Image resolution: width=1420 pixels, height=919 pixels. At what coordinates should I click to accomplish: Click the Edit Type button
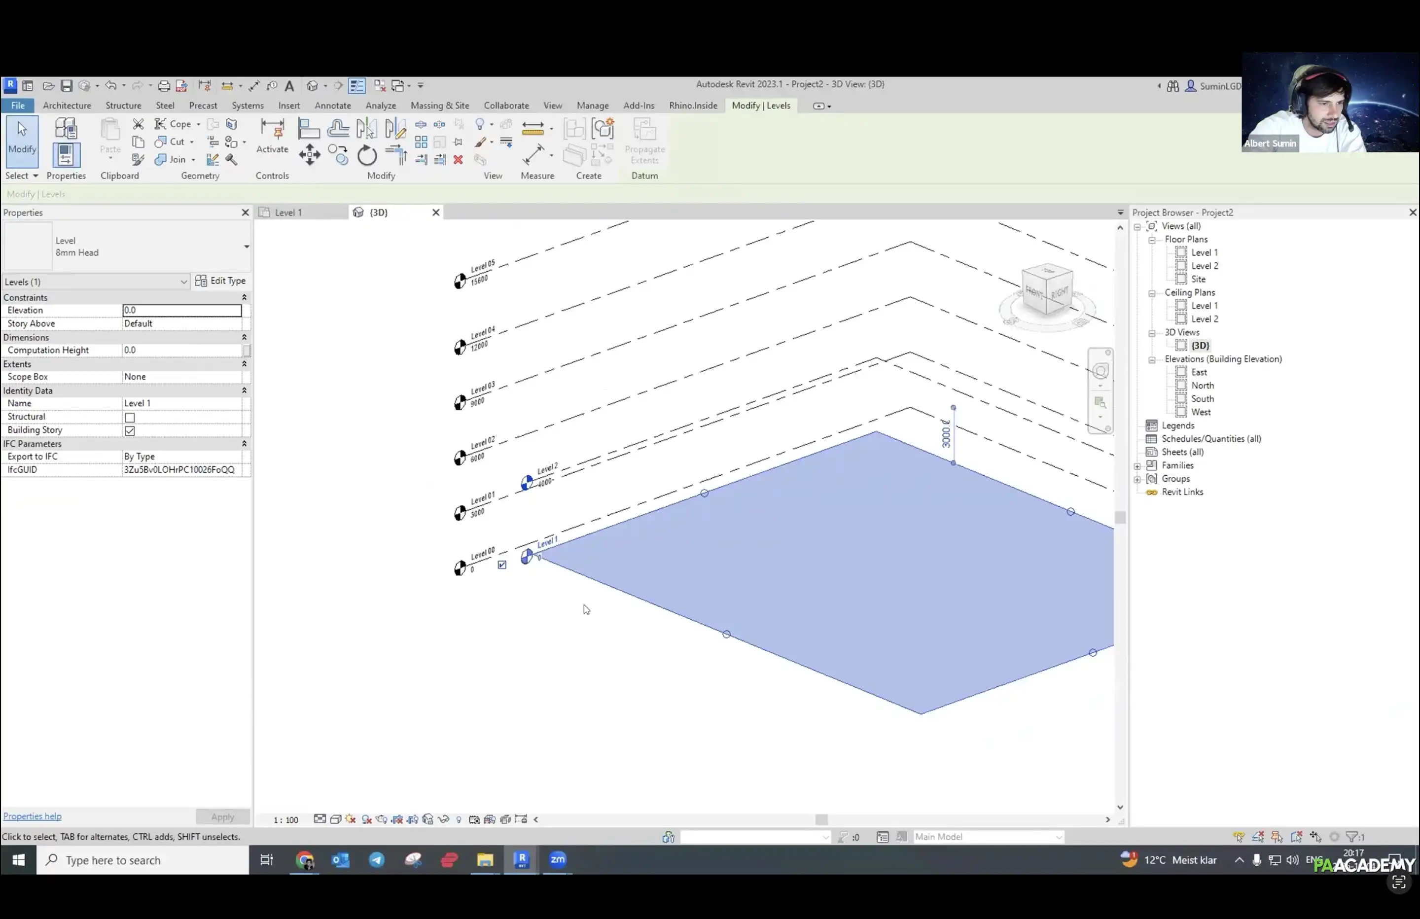point(220,281)
